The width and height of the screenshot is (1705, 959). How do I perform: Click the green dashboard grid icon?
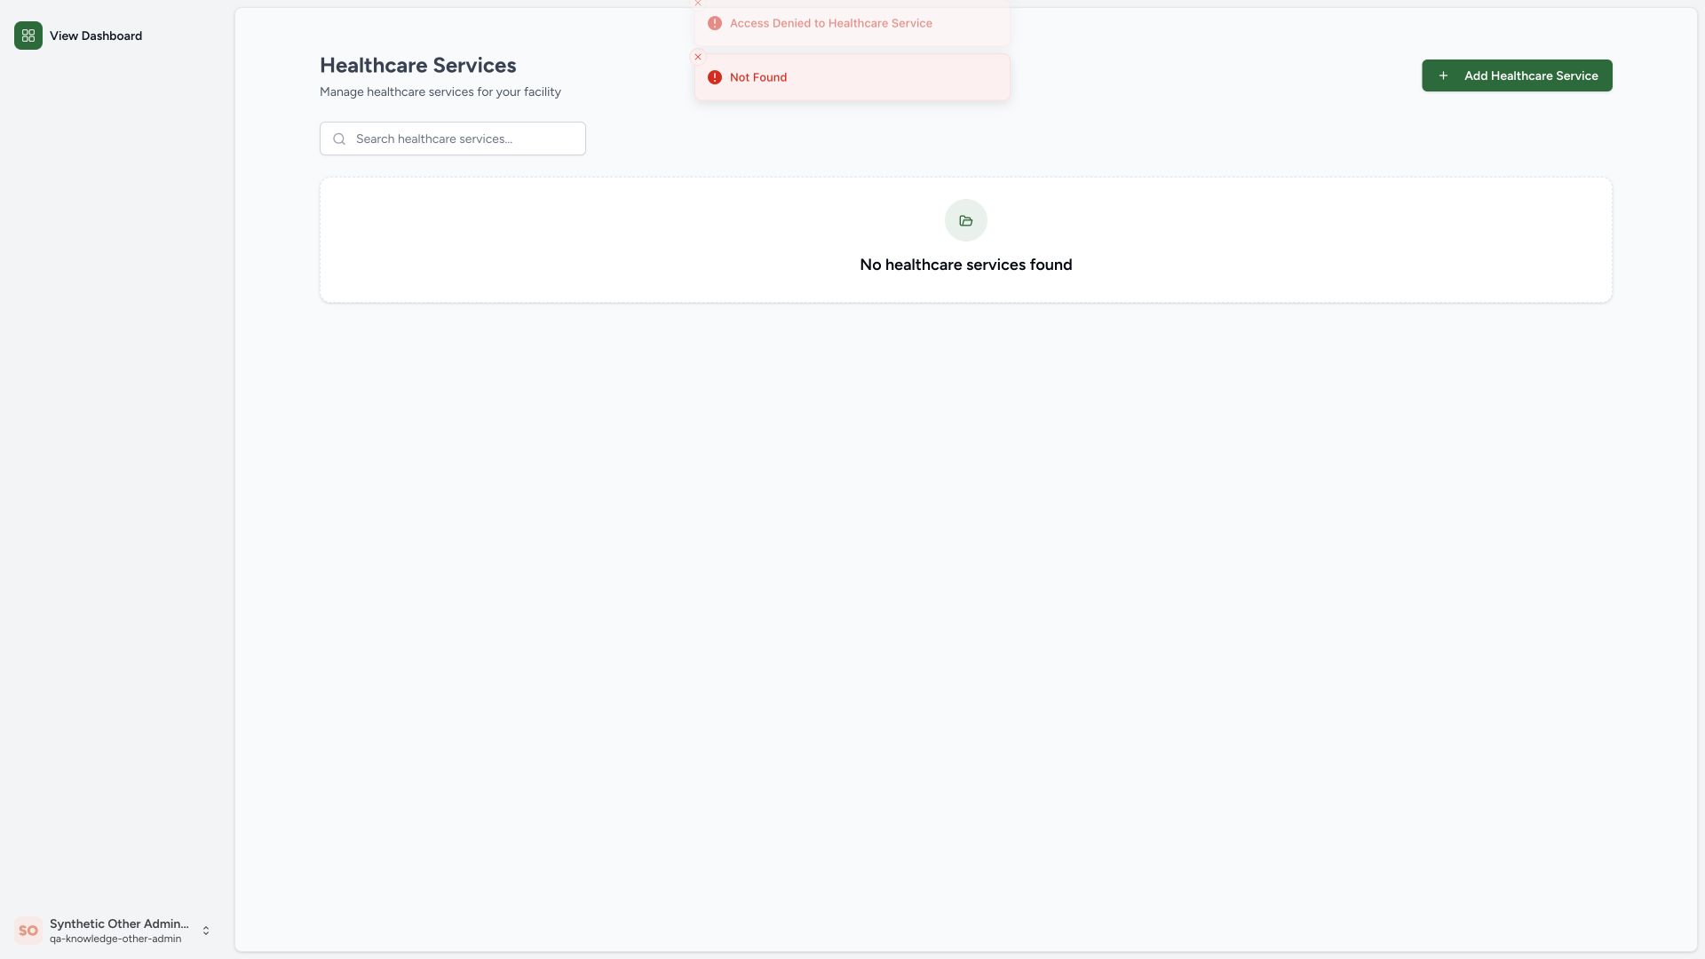[x=28, y=36]
